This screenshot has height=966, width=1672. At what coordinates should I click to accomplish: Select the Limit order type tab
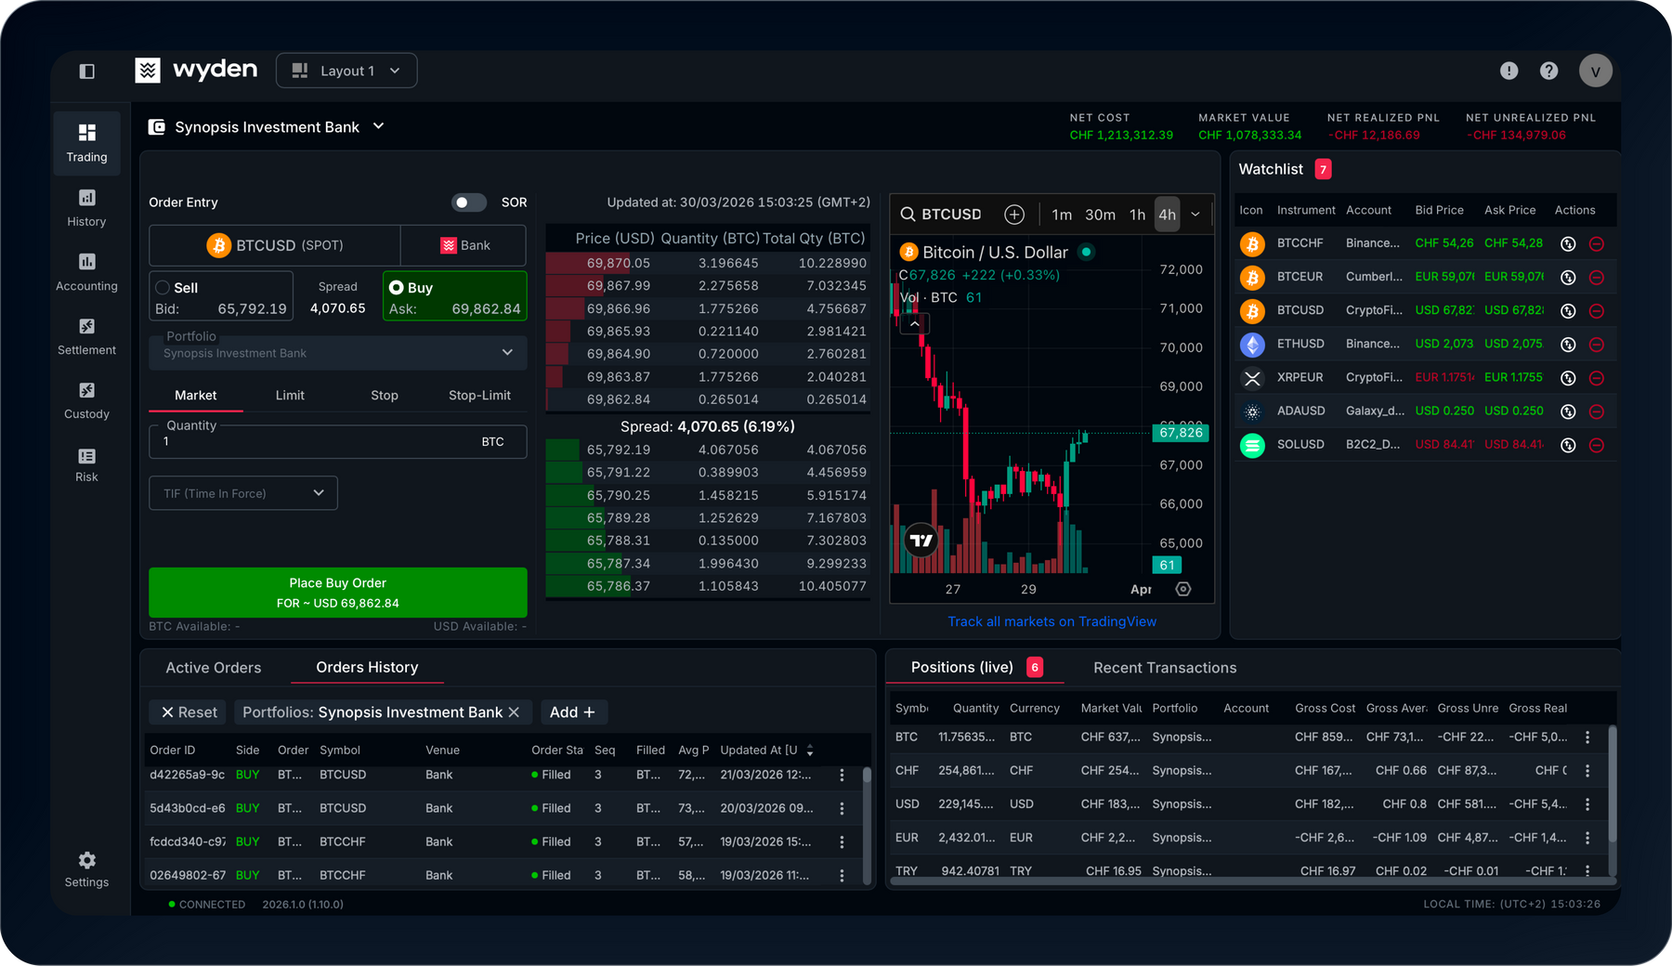290,396
